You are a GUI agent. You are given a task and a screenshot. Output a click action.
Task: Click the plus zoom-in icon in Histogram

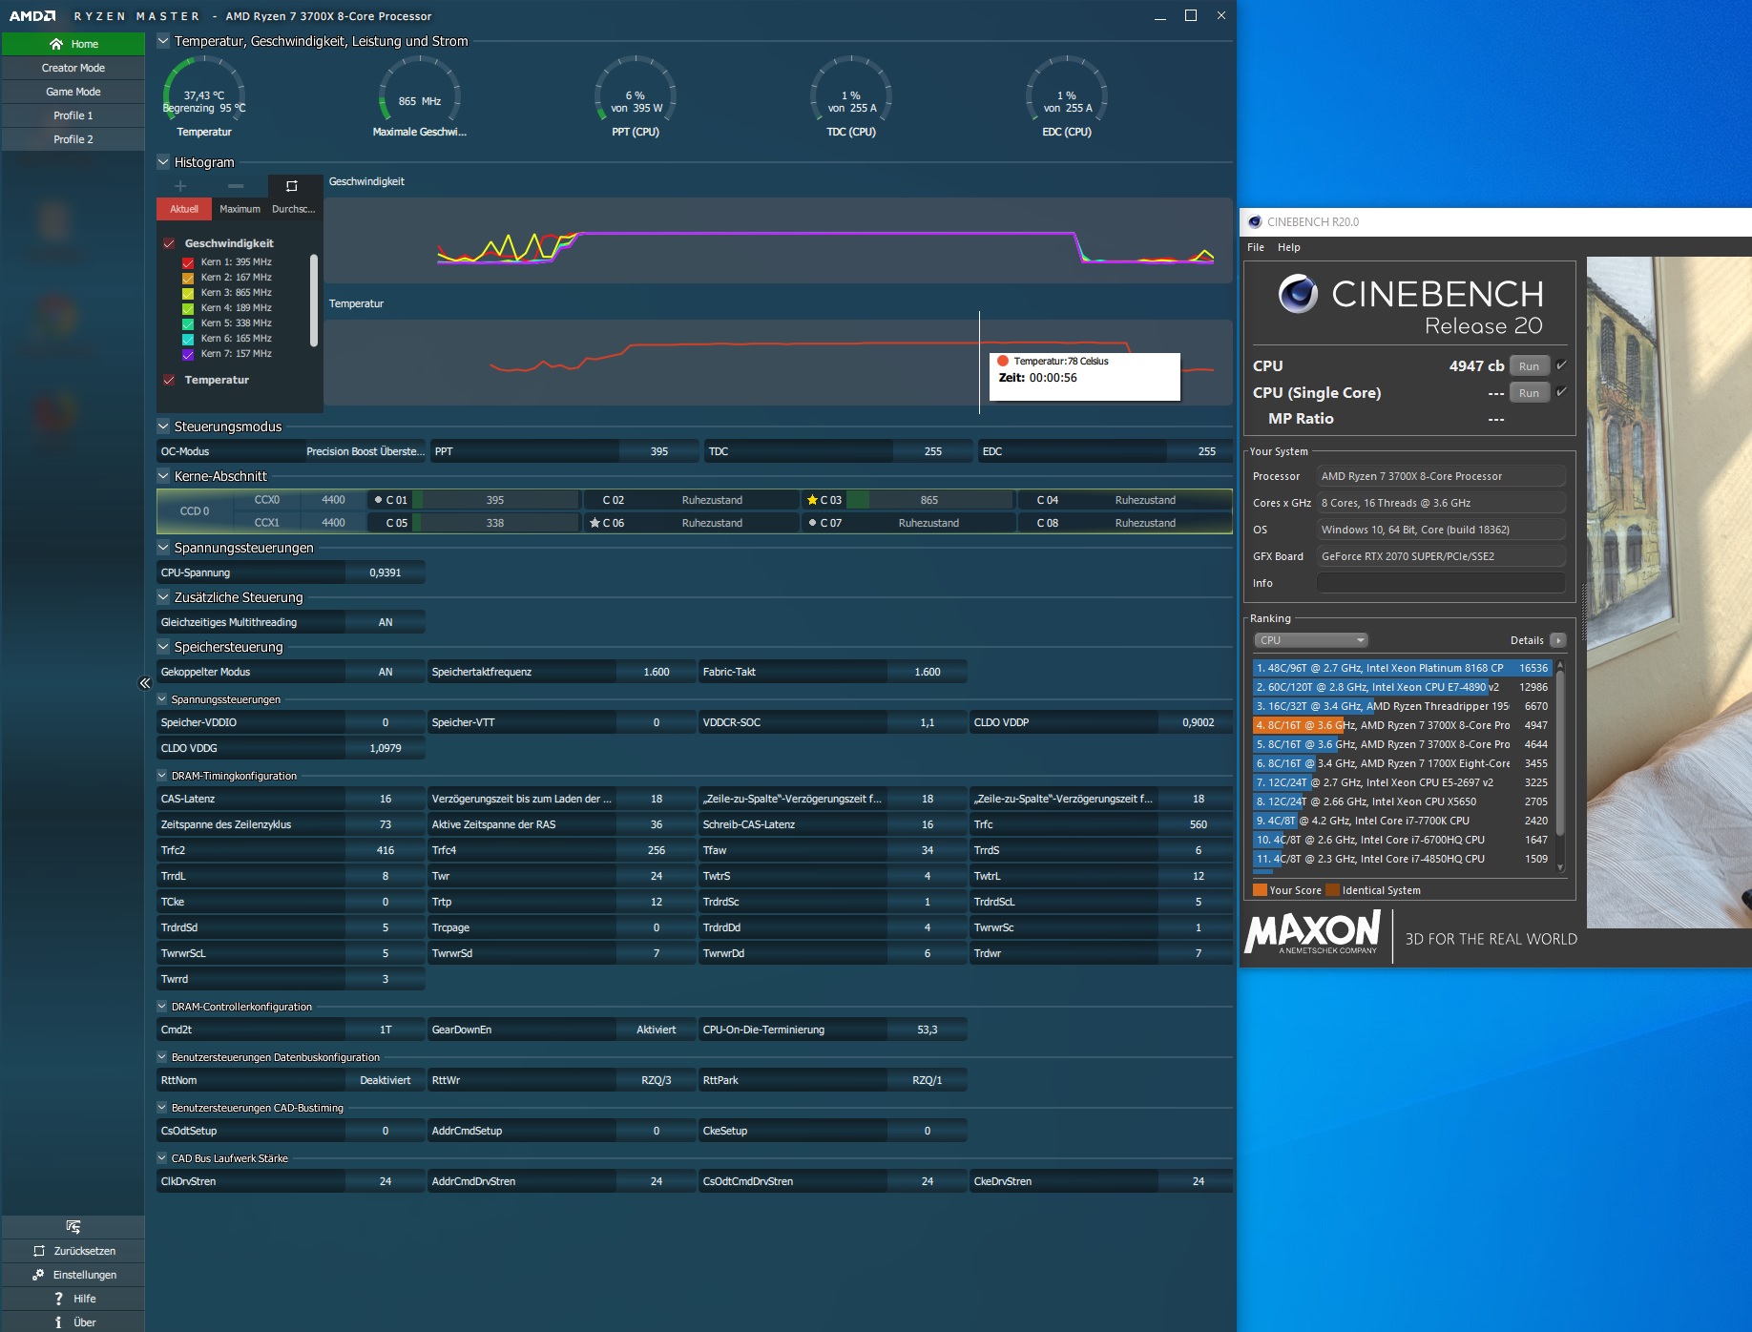click(180, 186)
